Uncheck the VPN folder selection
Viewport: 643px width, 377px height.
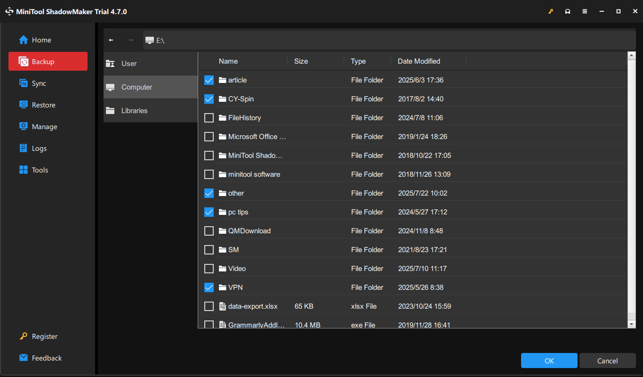click(x=209, y=287)
